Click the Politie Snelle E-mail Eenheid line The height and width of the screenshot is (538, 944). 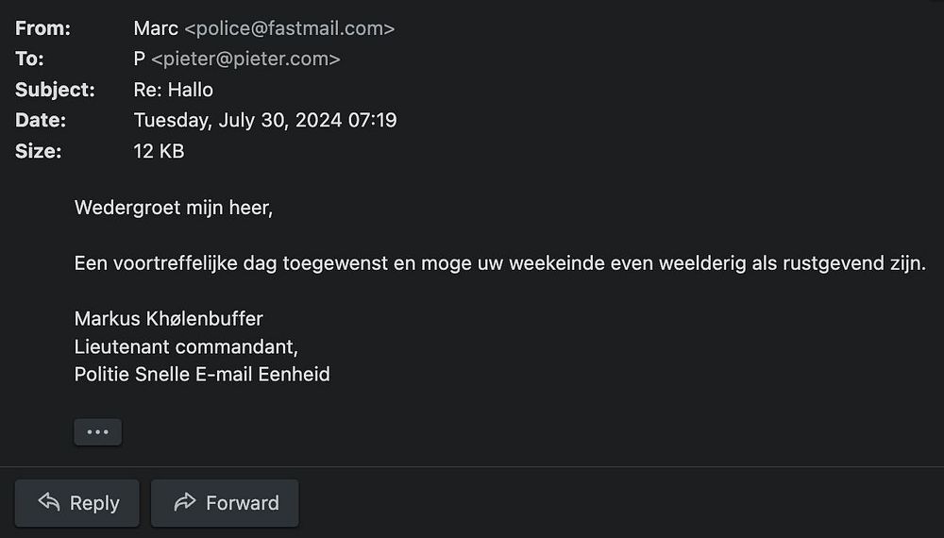(x=202, y=374)
